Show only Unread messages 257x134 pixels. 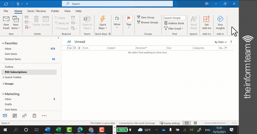(x=80, y=42)
